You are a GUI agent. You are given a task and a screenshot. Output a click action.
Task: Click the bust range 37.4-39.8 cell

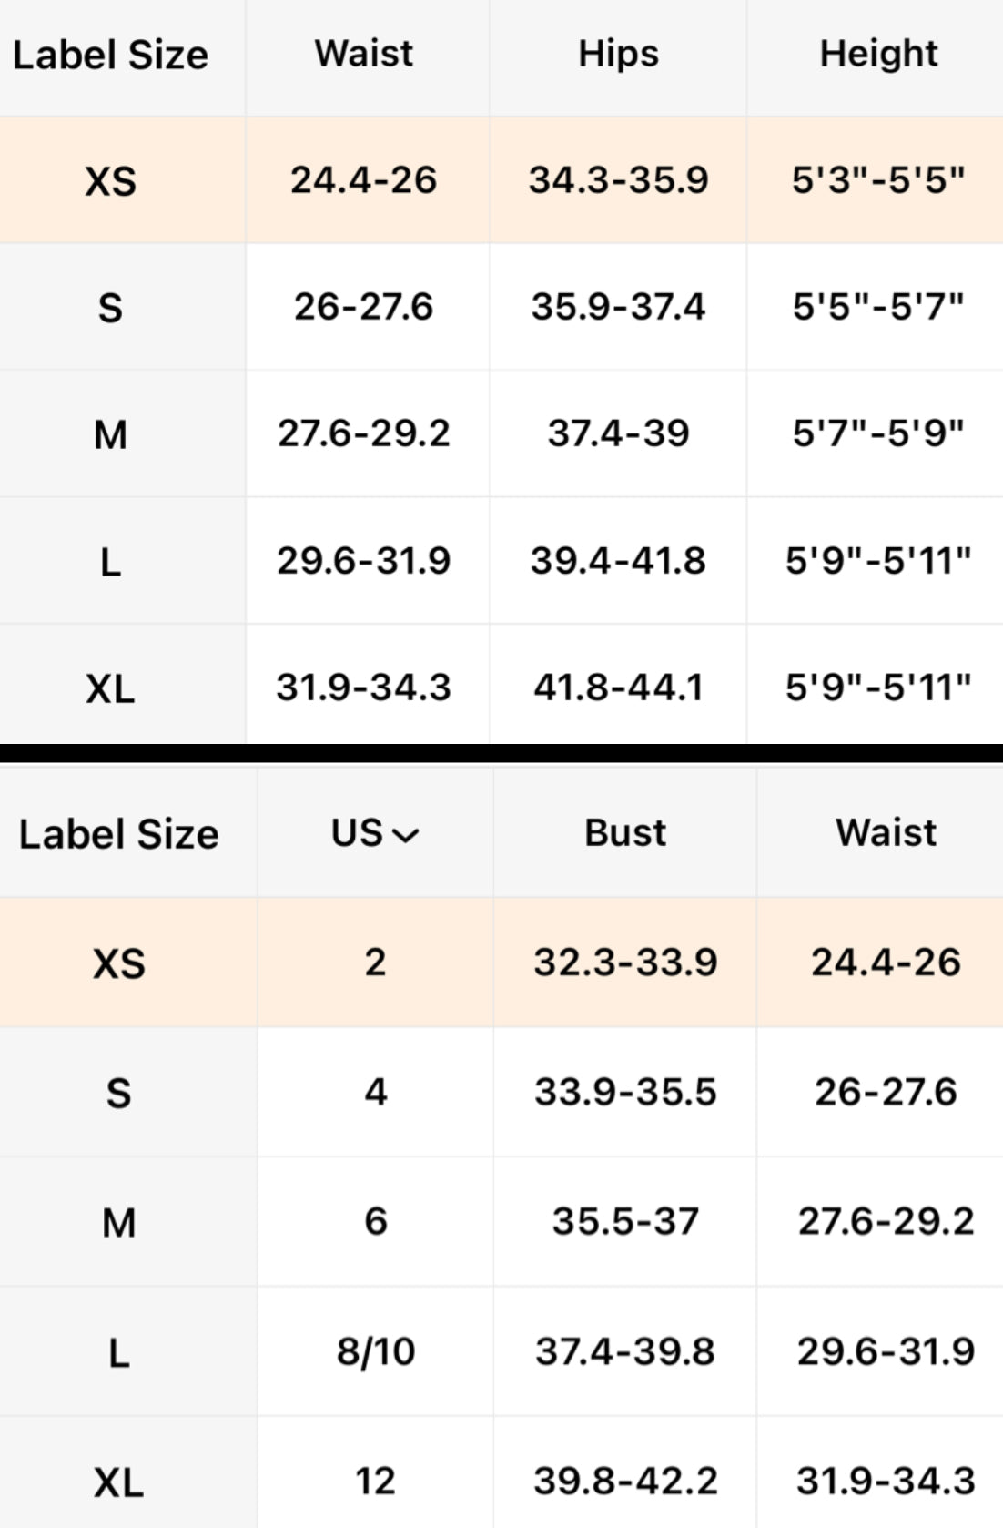tap(625, 1351)
